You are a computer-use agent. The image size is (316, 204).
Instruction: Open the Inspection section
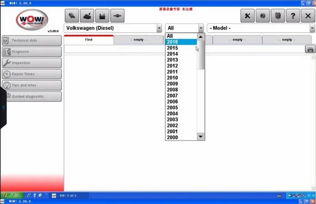point(32,63)
